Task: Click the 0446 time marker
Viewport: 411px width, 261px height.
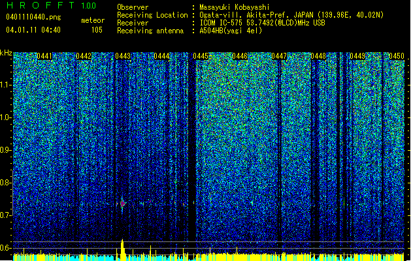Action: (x=240, y=56)
